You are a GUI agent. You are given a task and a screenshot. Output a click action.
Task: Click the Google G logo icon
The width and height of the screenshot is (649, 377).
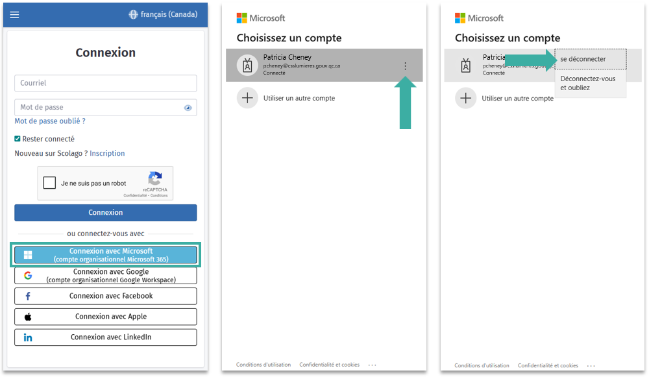pyautogui.click(x=28, y=276)
